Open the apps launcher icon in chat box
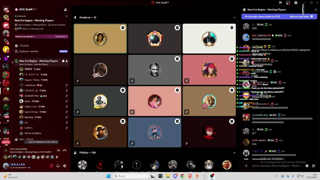Image resolution: width=320 pixels, height=180 pixels. pyautogui.click(x=313, y=166)
